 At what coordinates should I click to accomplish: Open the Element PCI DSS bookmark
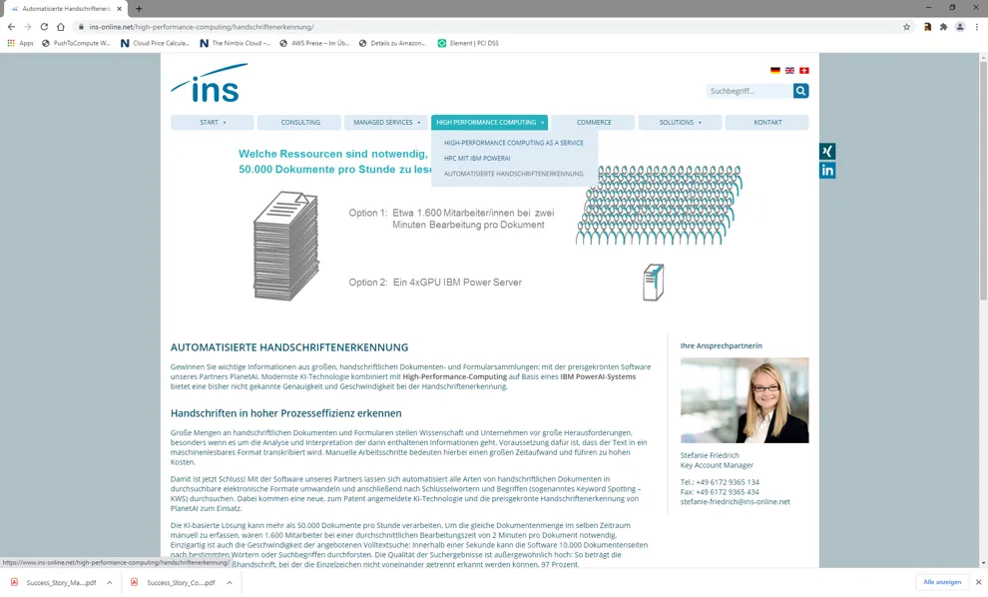[x=468, y=44]
